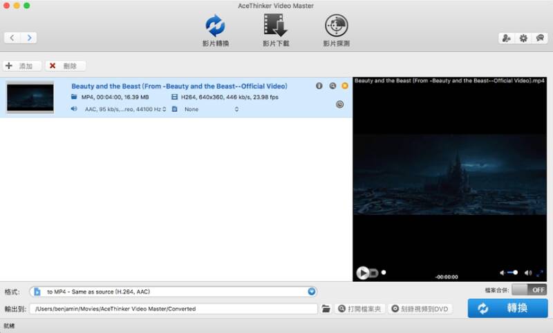Open the subtitle dropdown showing None

(x=211, y=109)
